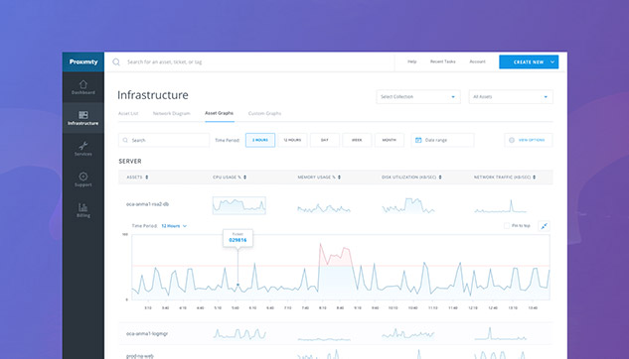Click the ticket marker dot on the CPU graph
The height and width of the screenshot is (359, 629).
pos(237,285)
